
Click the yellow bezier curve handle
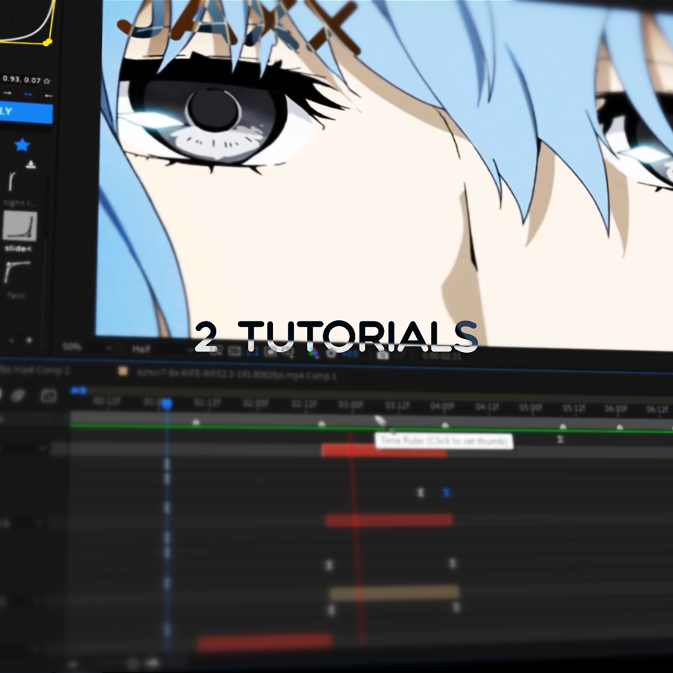coord(47,42)
